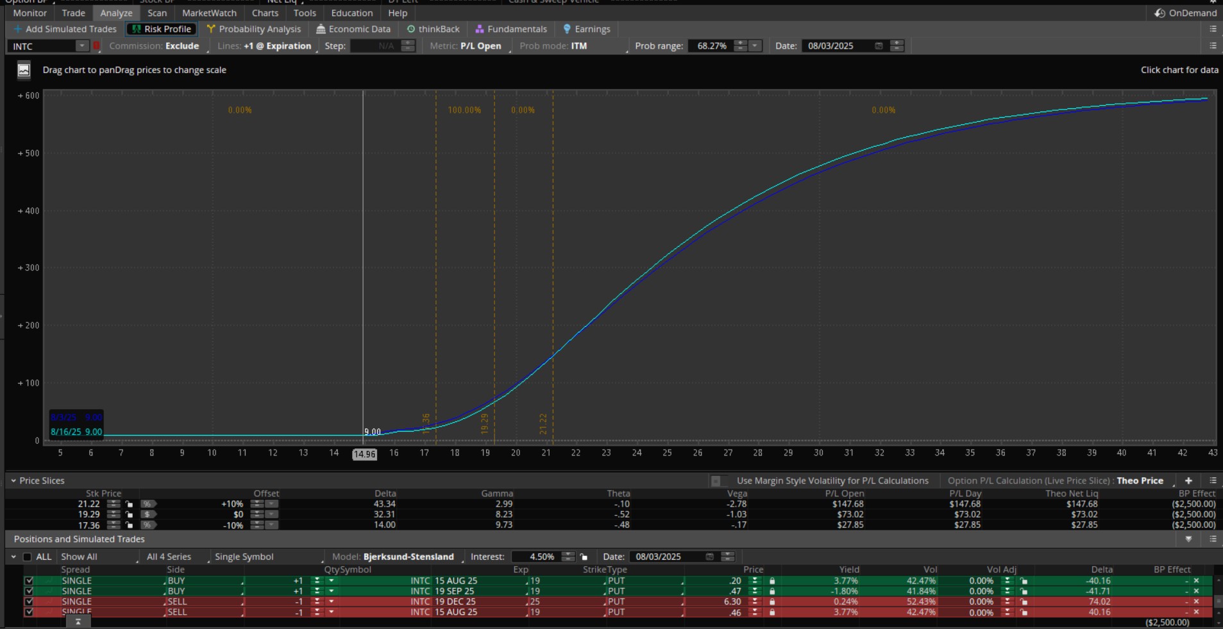The image size is (1223, 629).
Task: Open the Model Bjerksund-Stensland dropdown
Action: coord(409,557)
